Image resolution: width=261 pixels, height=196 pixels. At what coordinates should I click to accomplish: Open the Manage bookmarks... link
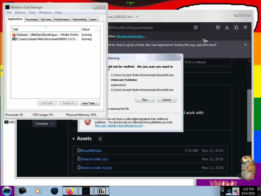pos(131,36)
